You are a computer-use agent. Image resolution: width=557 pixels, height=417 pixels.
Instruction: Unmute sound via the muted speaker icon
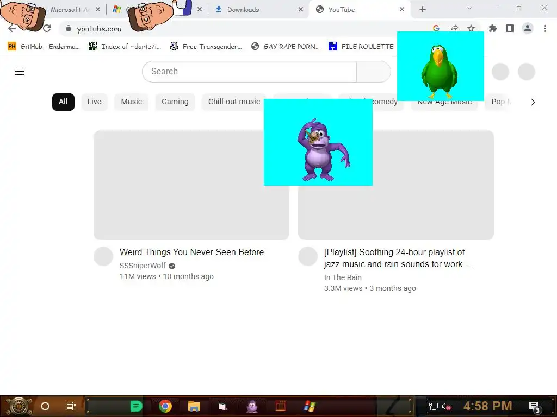[x=446, y=407]
